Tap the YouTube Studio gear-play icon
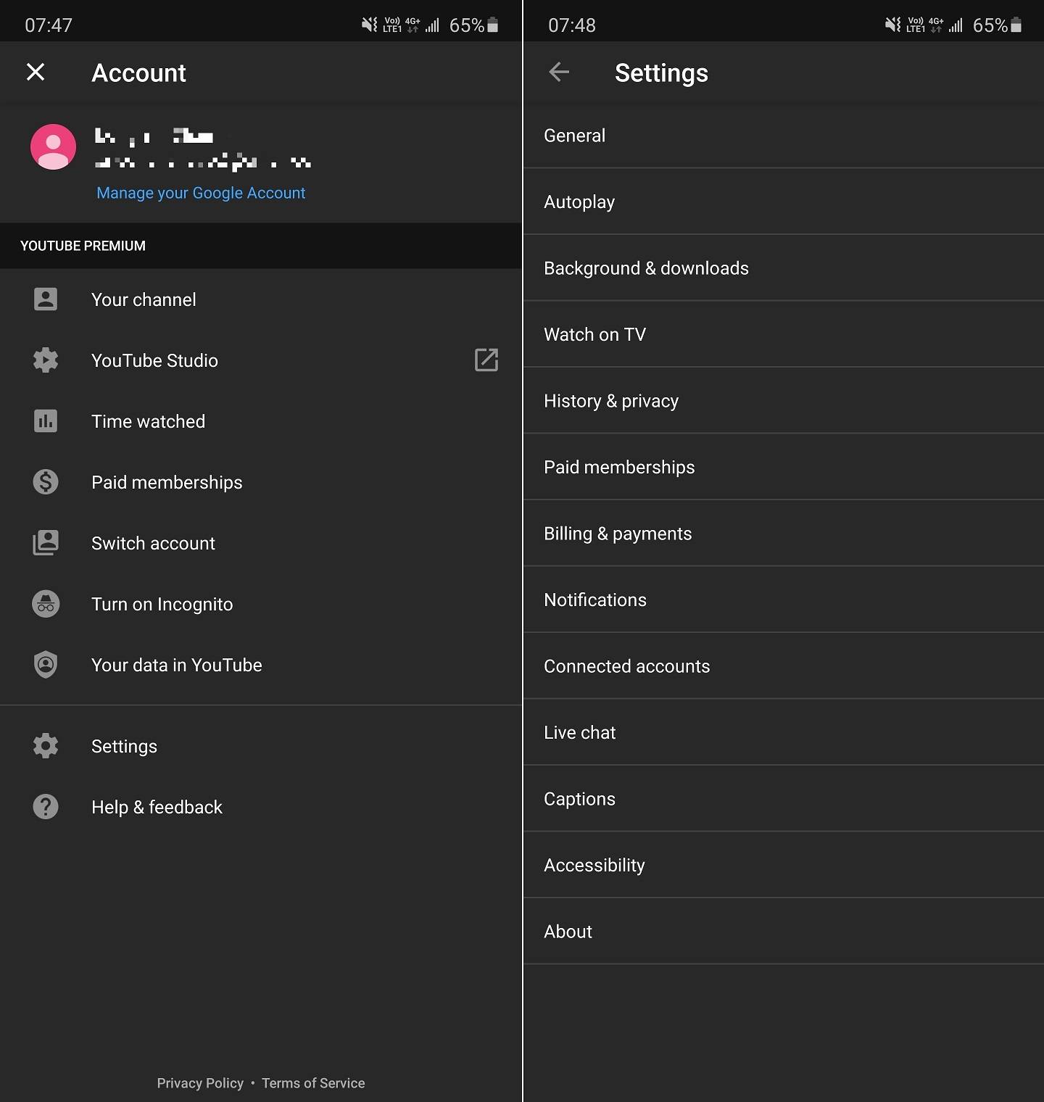The width and height of the screenshot is (1044, 1102). point(46,360)
